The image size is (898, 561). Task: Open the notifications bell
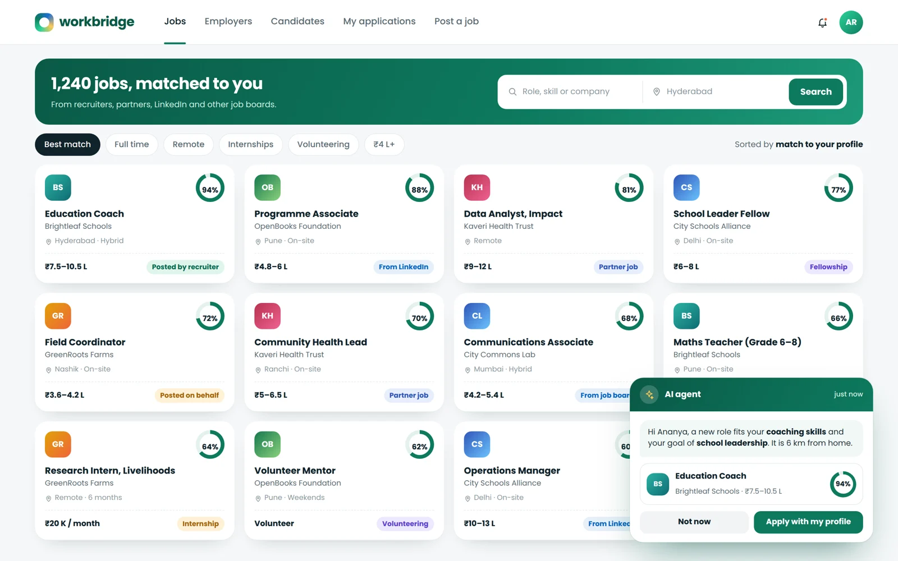click(x=822, y=22)
